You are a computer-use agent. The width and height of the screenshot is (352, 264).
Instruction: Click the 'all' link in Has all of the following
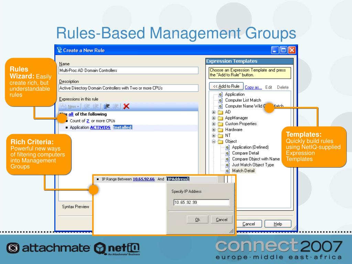[x=71, y=114]
